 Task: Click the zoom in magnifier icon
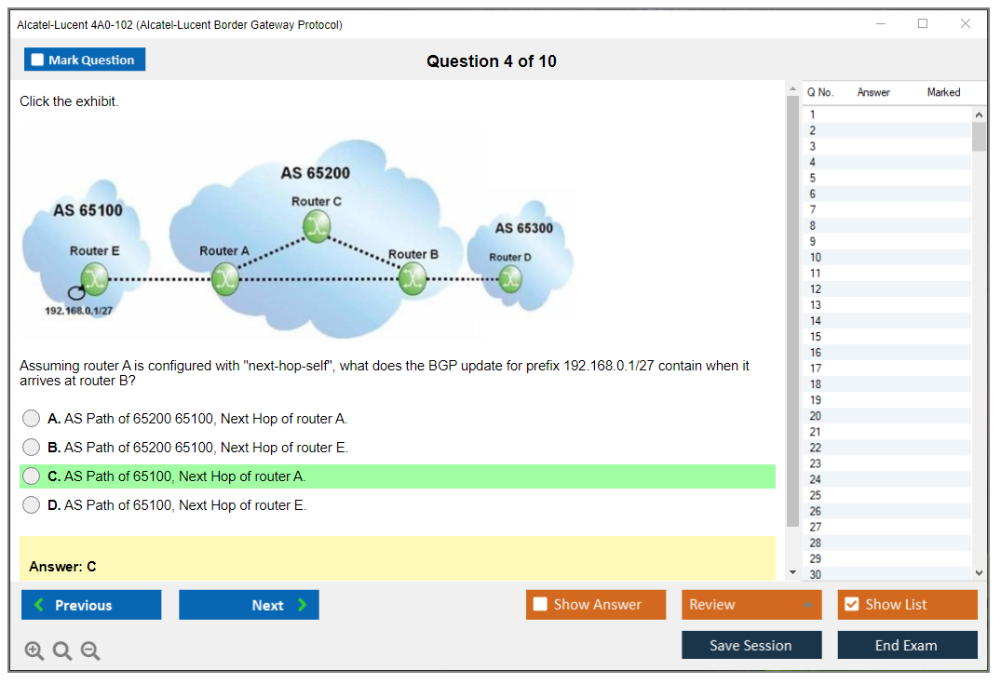(34, 651)
